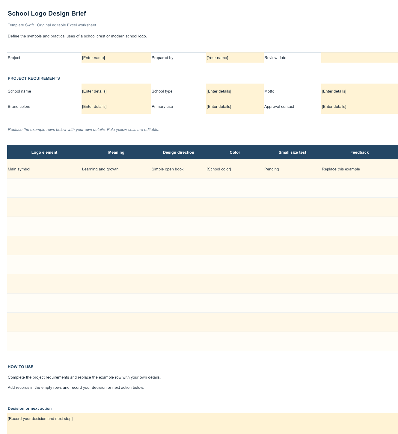Select the 'Prepared by' label
The image size is (398, 434).
click(x=162, y=58)
